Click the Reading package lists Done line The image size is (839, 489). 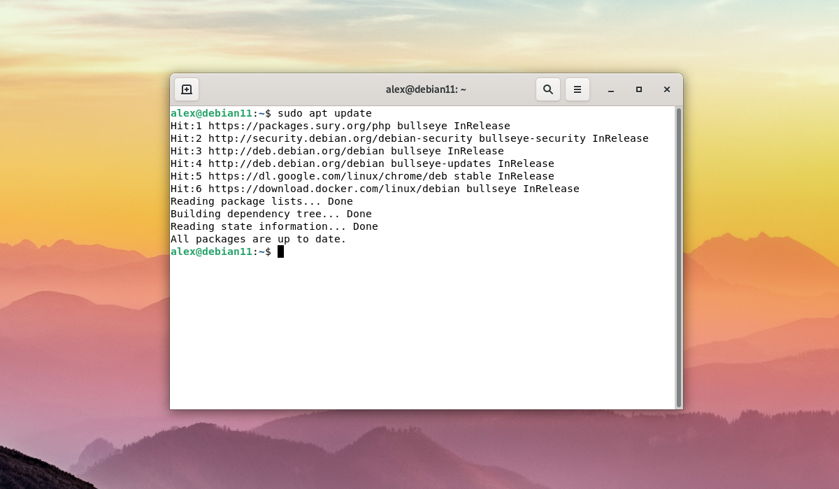(261, 201)
